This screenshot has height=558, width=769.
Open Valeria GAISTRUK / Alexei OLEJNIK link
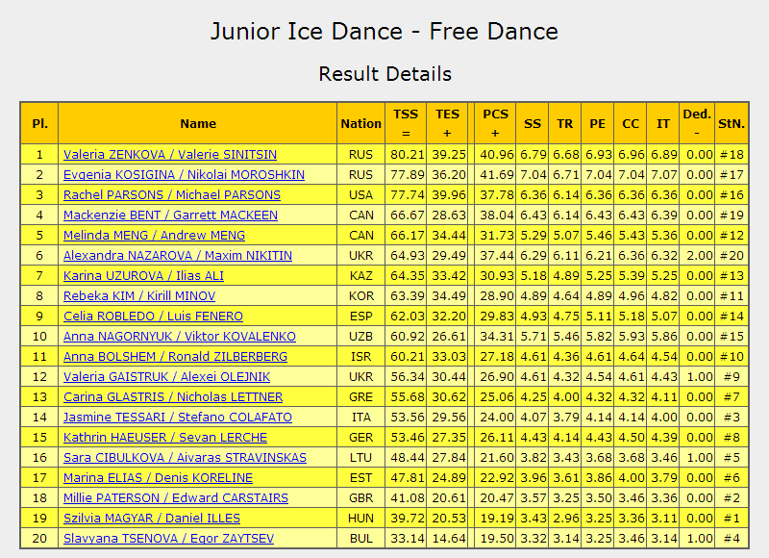(166, 376)
